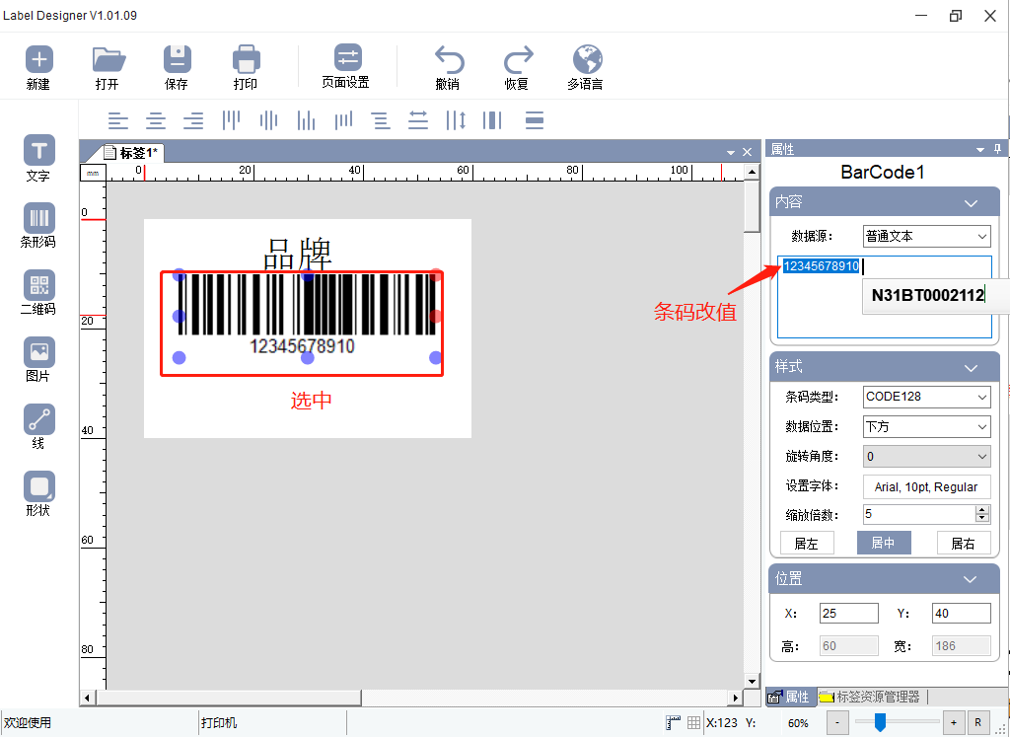Zoom out with the minus button

(x=837, y=723)
